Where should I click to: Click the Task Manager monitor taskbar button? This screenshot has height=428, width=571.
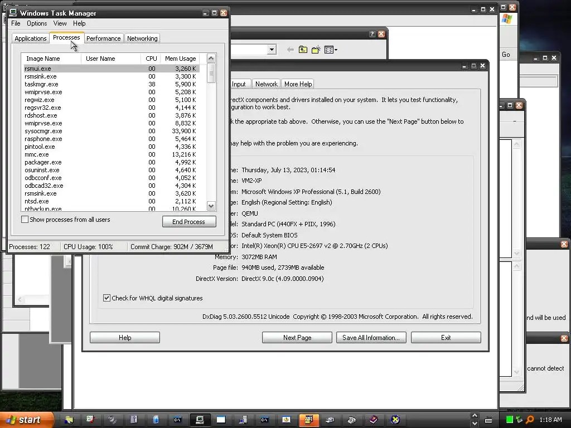200,420
